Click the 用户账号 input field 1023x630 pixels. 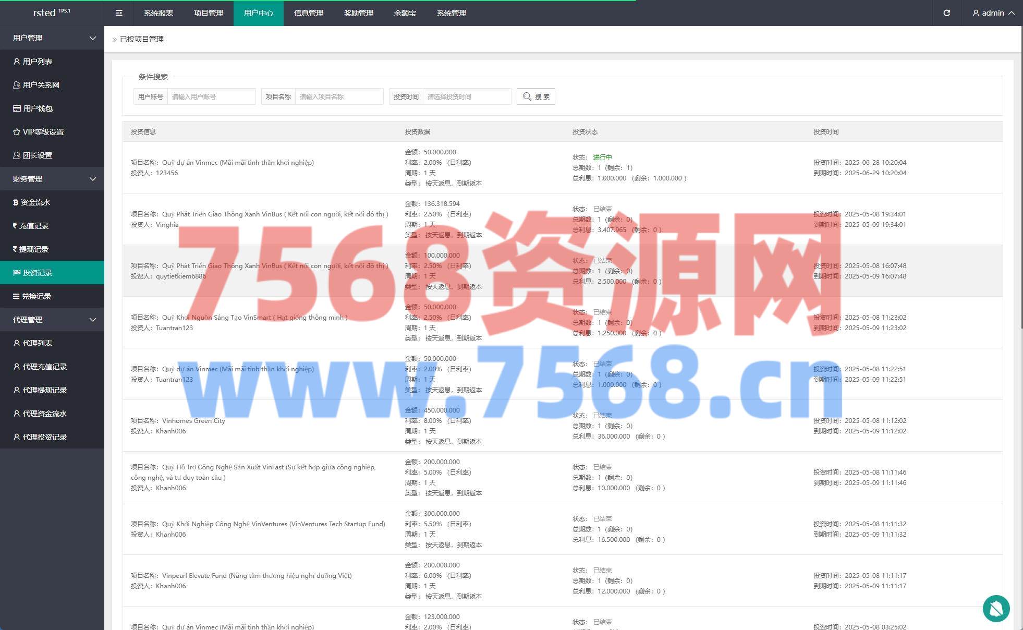click(211, 96)
